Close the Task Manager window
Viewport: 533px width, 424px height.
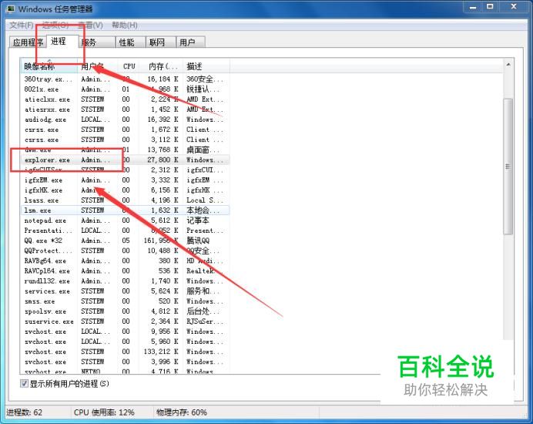tap(514, 7)
